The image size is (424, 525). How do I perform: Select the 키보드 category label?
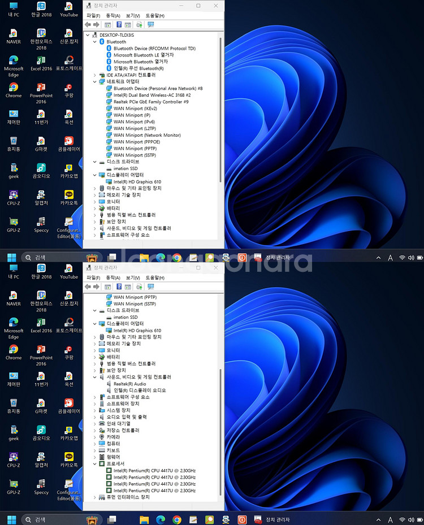[113, 450]
